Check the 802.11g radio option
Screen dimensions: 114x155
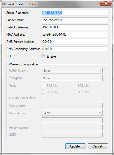(43, 92)
